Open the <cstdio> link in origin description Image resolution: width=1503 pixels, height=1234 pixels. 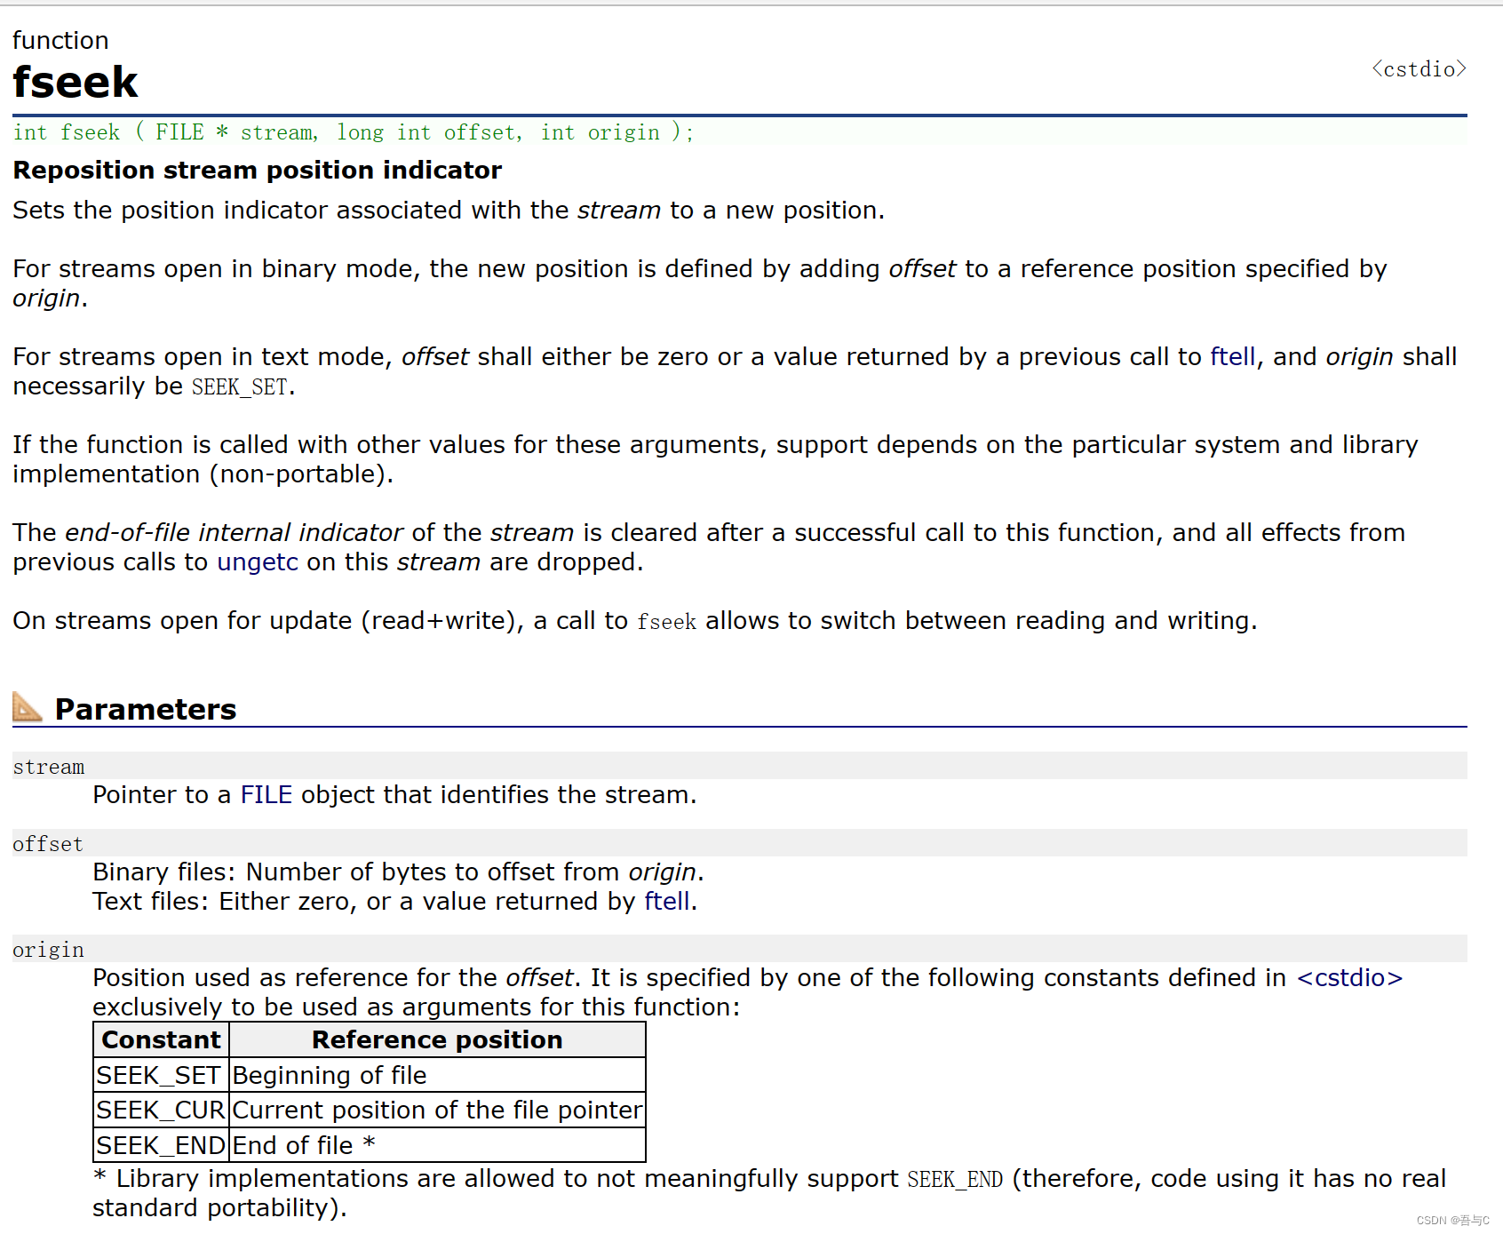click(1350, 978)
